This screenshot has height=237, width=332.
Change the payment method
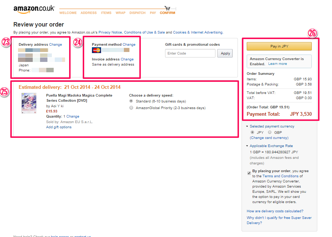click(129, 45)
